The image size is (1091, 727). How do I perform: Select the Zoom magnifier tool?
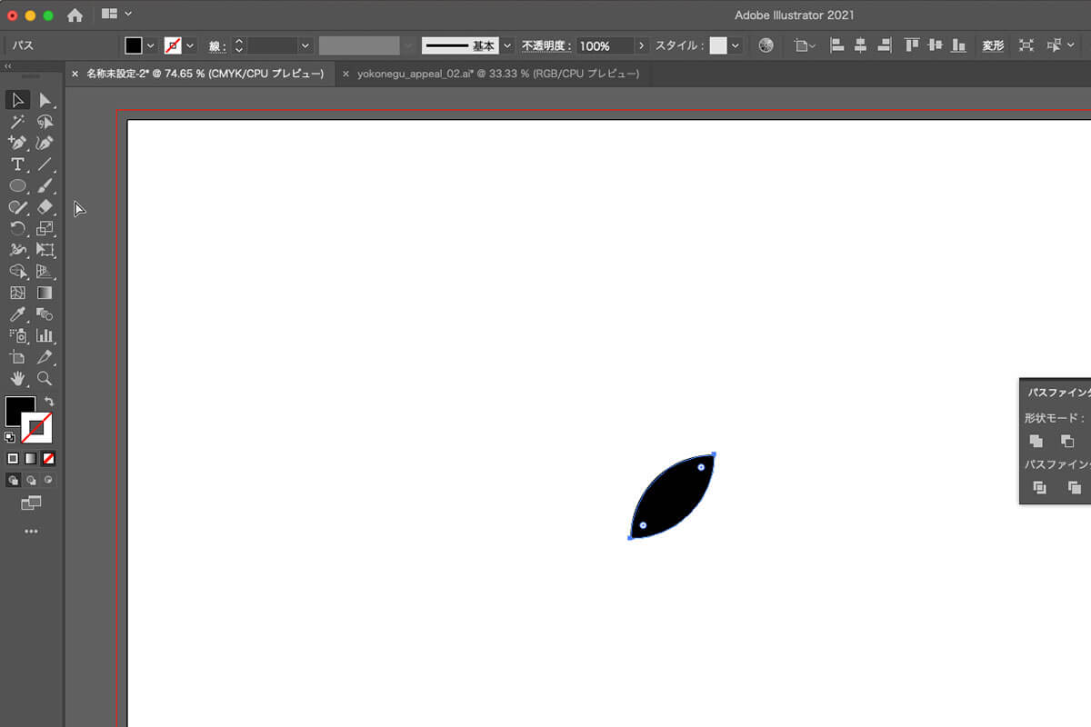pyautogui.click(x=45, y=379)
